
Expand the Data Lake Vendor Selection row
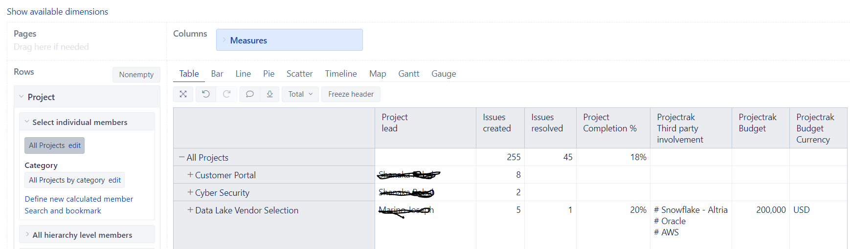pos(190,210)
